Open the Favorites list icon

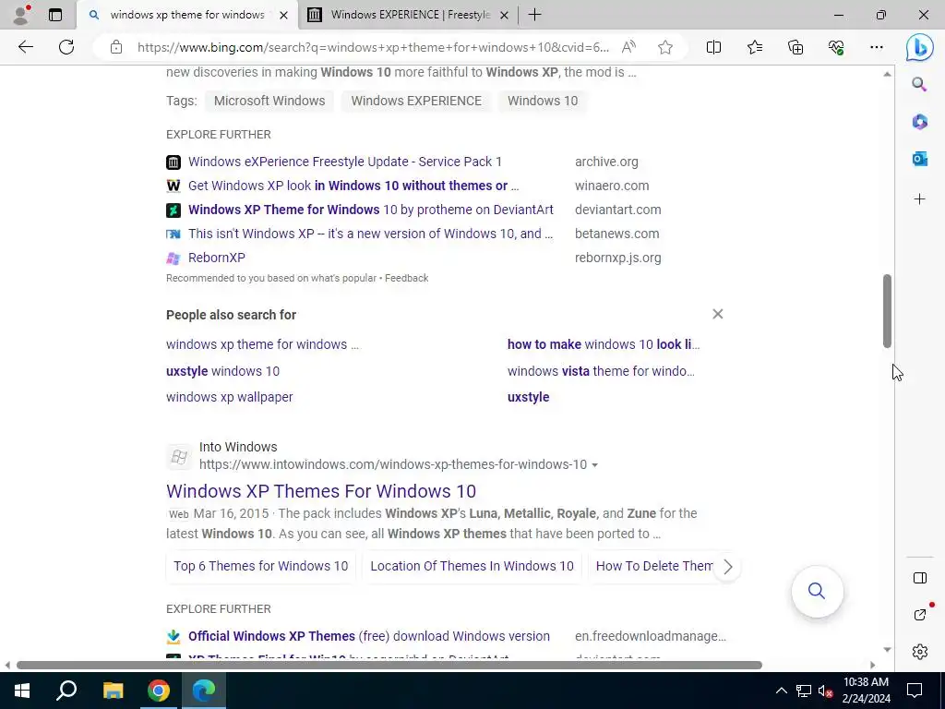pyautogui.click(x=755, y=47)
